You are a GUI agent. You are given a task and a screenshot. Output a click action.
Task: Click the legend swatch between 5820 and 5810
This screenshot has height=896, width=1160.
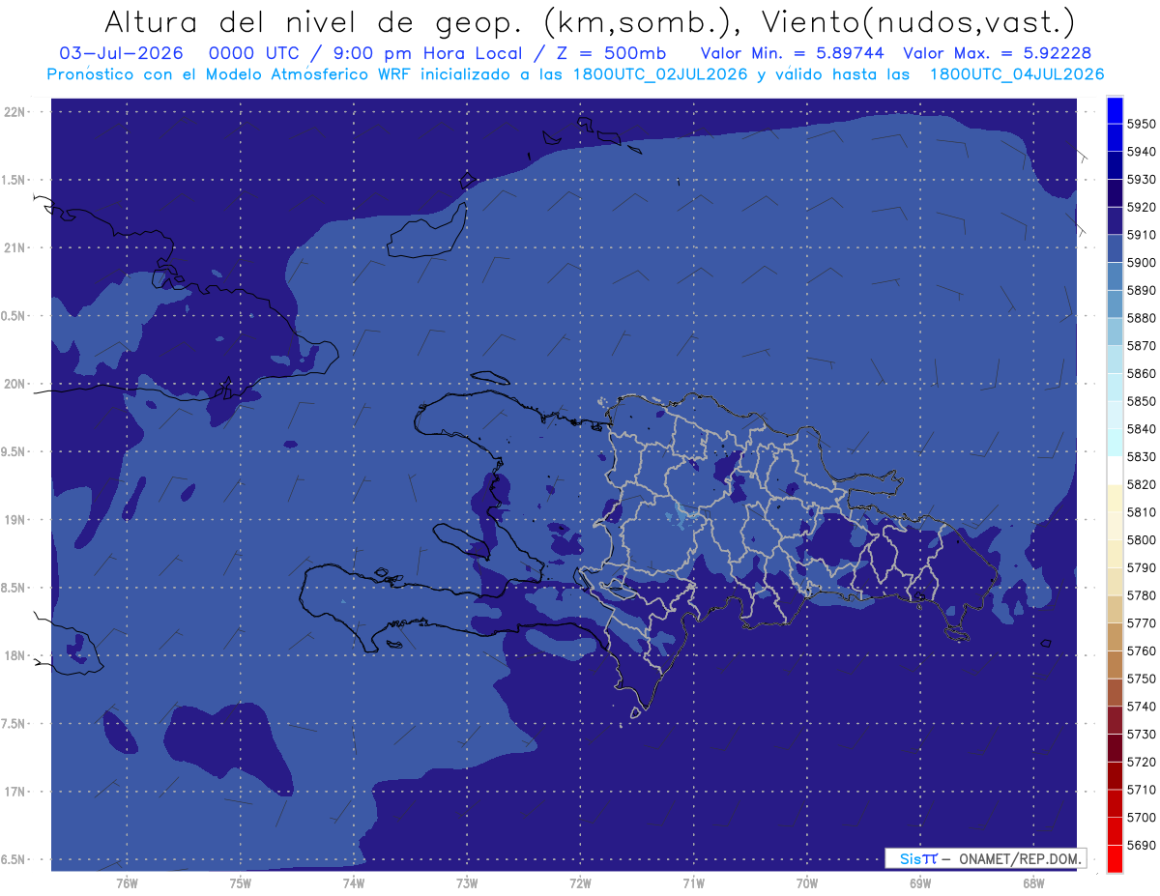[1115, 498]
